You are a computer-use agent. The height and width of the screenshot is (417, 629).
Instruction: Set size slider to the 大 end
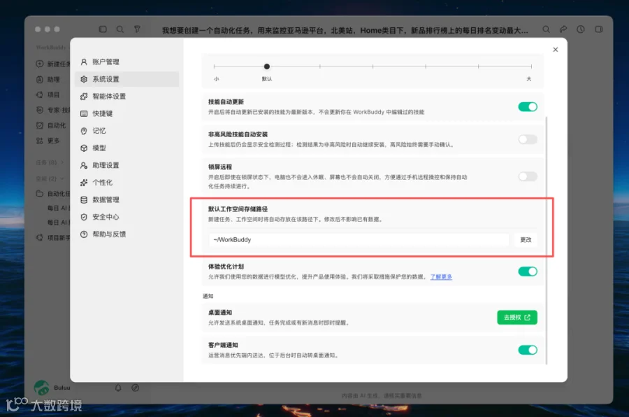click(531, 66)
